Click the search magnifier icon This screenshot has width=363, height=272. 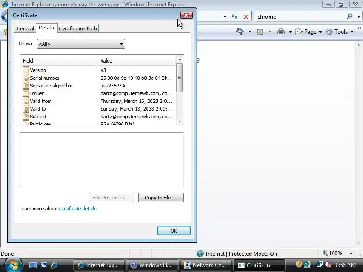[x=349, y=16]
